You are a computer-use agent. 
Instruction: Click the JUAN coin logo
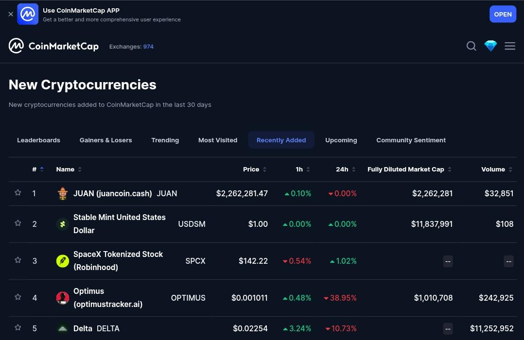pyautogui.click(x=63, y=193)
